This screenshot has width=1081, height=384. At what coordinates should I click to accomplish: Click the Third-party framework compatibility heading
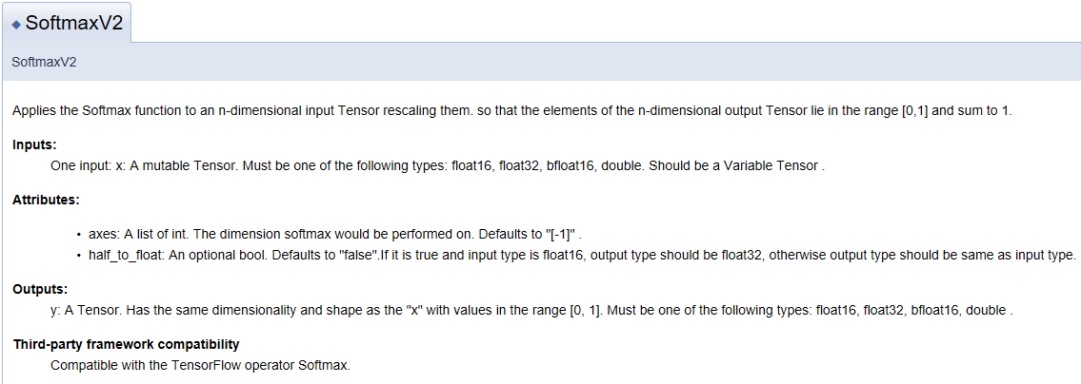(126, 344)
